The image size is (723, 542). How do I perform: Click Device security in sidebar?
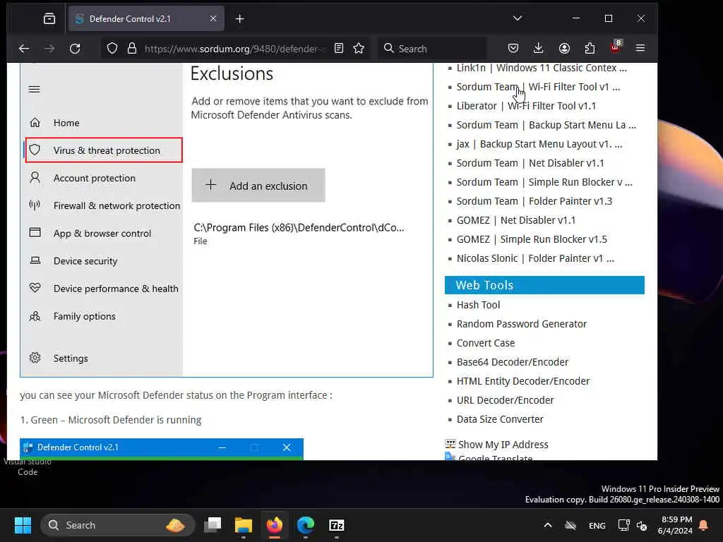point(85,261)
